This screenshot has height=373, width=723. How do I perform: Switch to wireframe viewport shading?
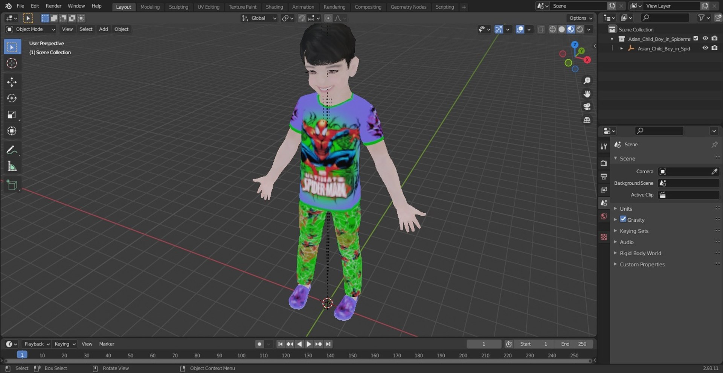552,29
